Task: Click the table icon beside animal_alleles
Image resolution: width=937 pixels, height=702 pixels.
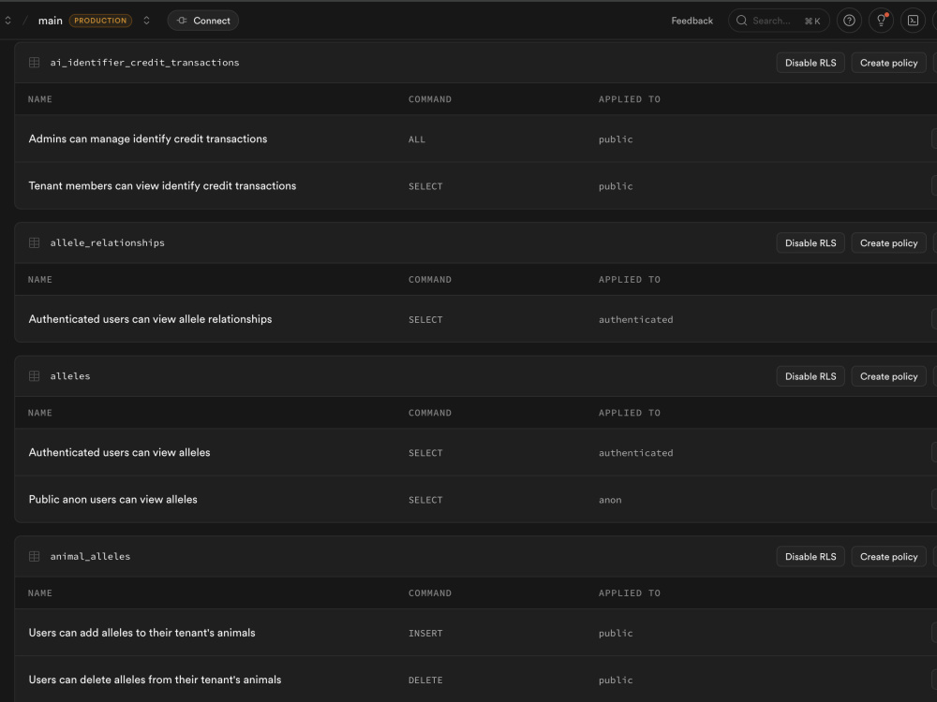Action: 34,556
